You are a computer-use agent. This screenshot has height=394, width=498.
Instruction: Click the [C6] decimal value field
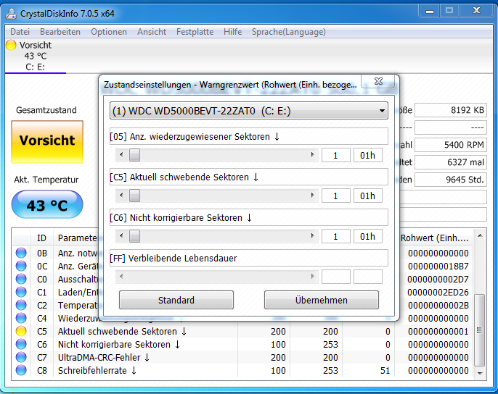(x=335, y=236)
